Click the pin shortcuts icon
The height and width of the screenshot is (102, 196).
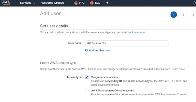coord(107,3)
